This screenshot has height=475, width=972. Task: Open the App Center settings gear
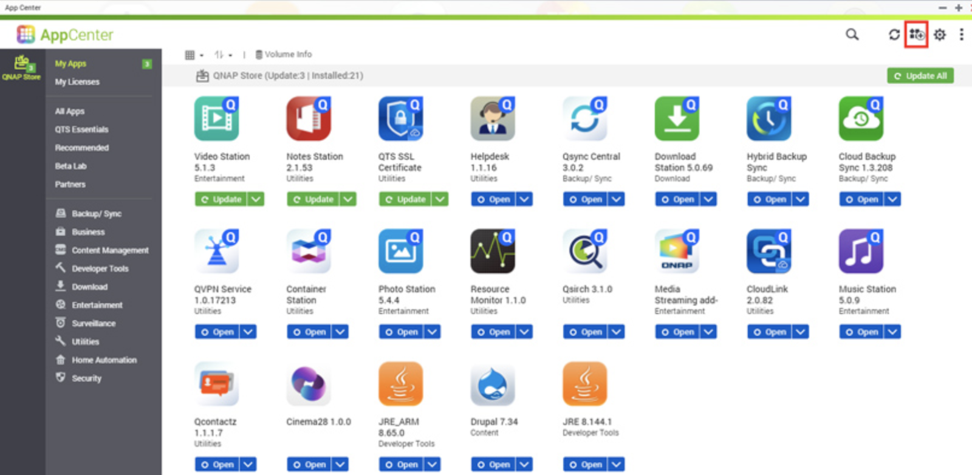940,35
